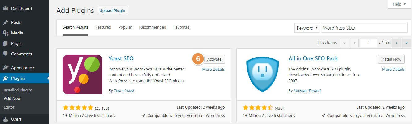Viewport: 412px width, 124px height.
Task: Open Installed Plugins submenu item
Action: tap(18, 90)
